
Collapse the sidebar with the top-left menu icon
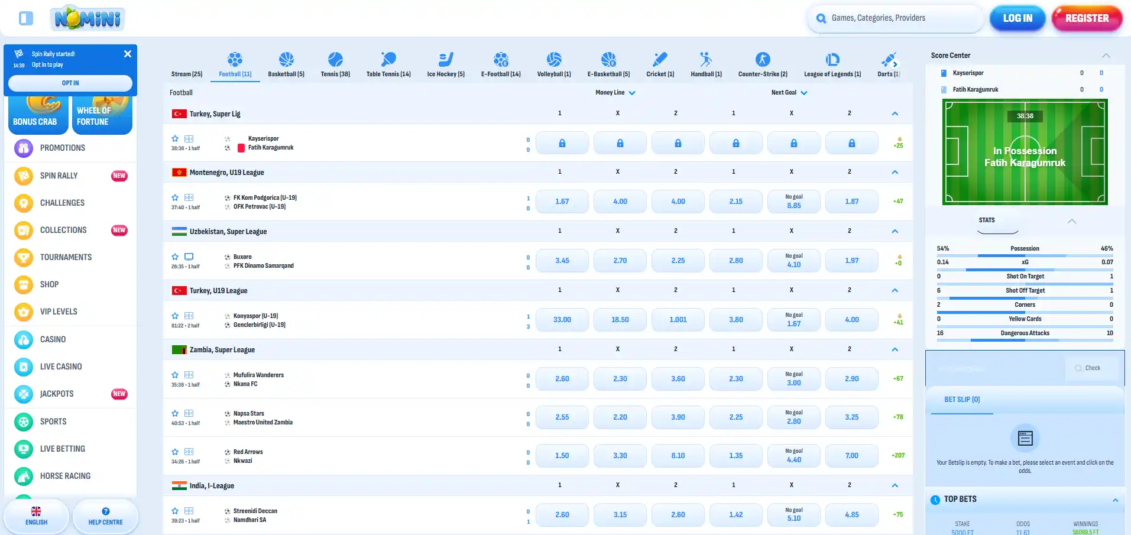pos(26,18)
